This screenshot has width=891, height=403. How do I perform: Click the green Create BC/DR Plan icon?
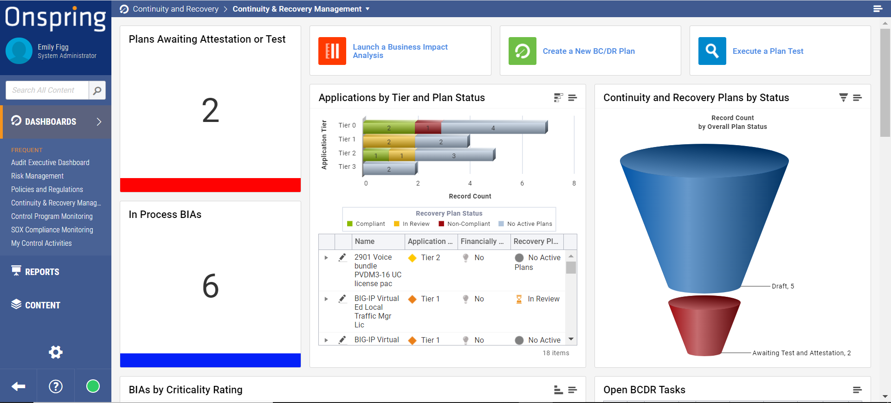coord(522,51)
